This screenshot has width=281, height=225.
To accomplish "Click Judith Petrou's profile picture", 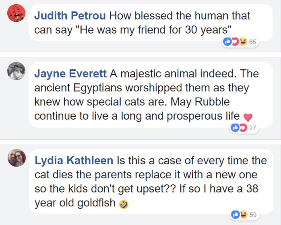I will [x=16, y=13].
